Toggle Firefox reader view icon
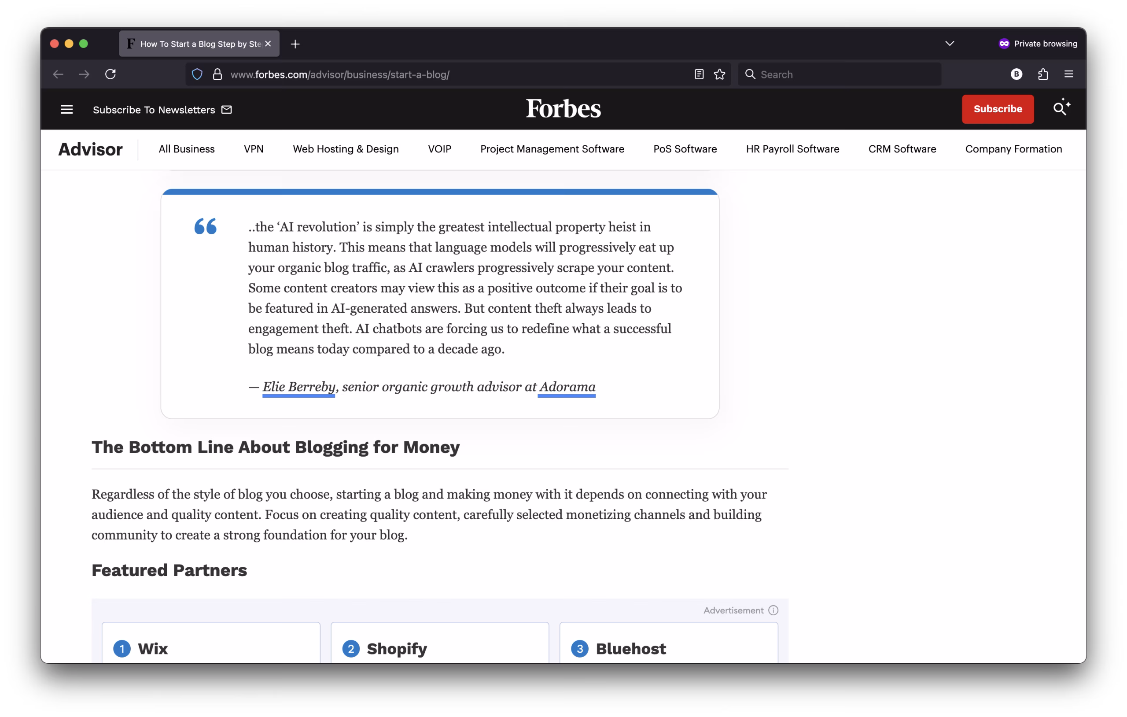Image resolution: width=1127 pixels, height=717 pixels. tap(699, 74)
